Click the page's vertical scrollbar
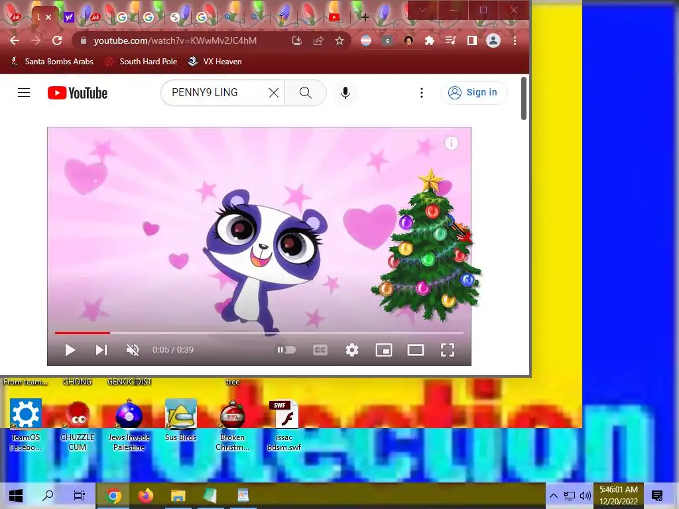This screenshot has width=679, height=509. pos(524,99)
